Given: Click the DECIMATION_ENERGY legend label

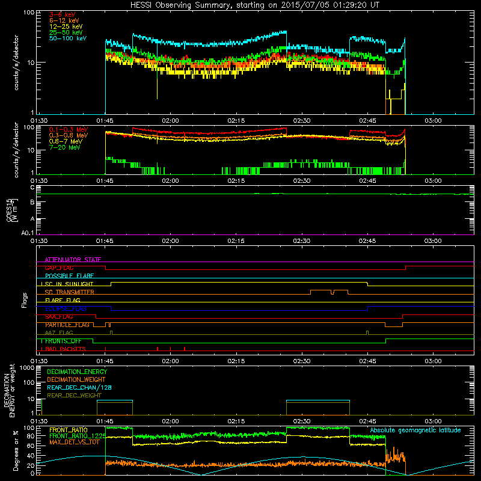Looking at the screenshot, I should point(77,372).
